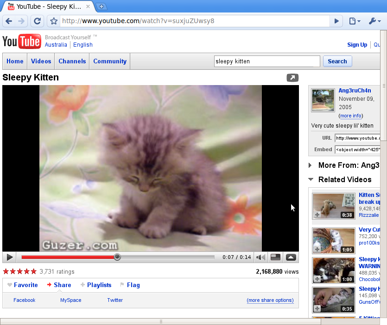Open a new tab with the plus button
This screenshot has width=387, height=325.
[102, 6]
